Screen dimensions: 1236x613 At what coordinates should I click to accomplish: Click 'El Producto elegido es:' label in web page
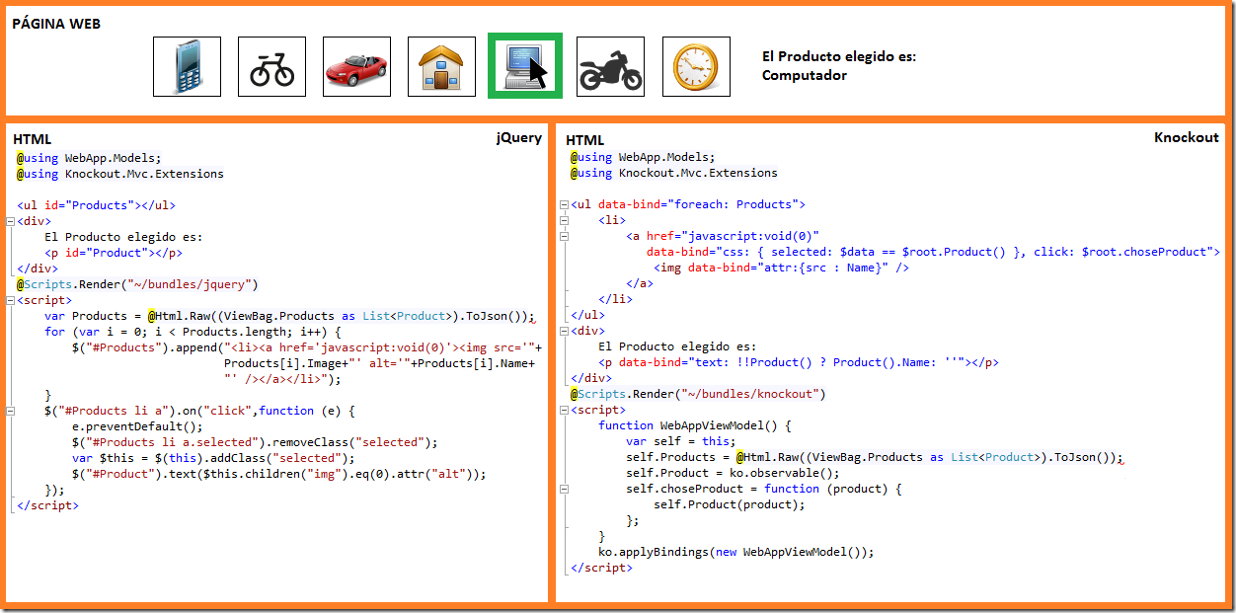pos(839,56)
